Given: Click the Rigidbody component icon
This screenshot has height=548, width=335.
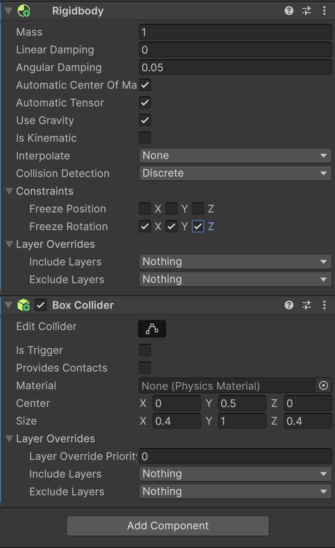Looking at the screenshot, I should [x=24, y=11].
